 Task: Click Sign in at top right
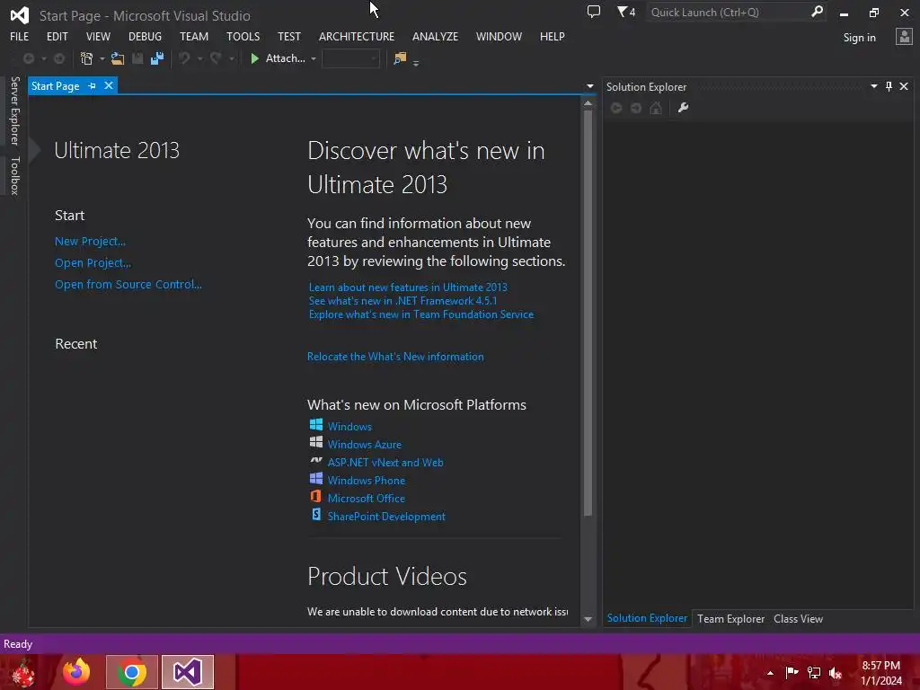(x=860, y=38)
